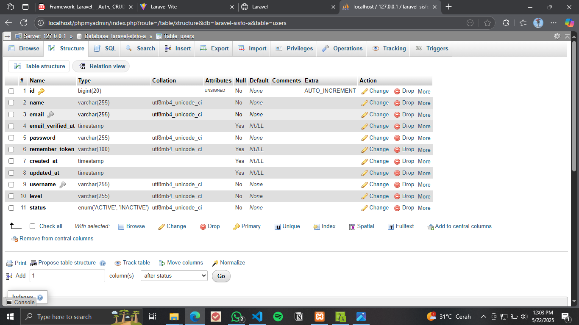
Task: Open the 'after status' position dropdown
Action: tap(174, 276)
